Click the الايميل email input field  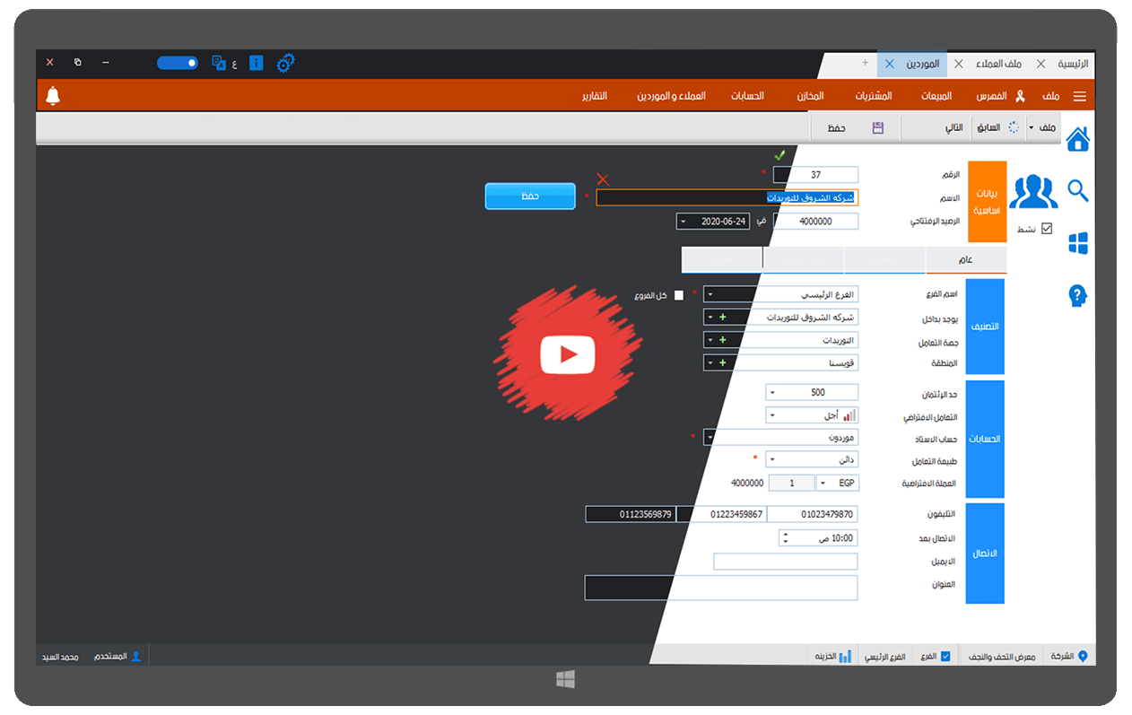(785, 562)
